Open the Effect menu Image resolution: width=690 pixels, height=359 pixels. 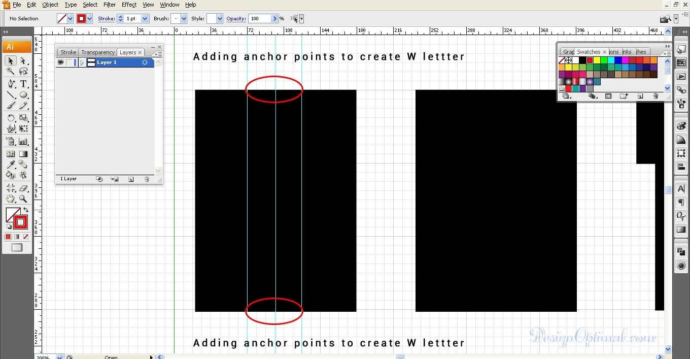click(x=129, y=5)
